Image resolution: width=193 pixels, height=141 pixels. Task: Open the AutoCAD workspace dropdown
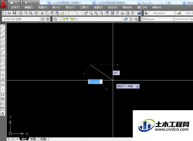pos(21,19)
